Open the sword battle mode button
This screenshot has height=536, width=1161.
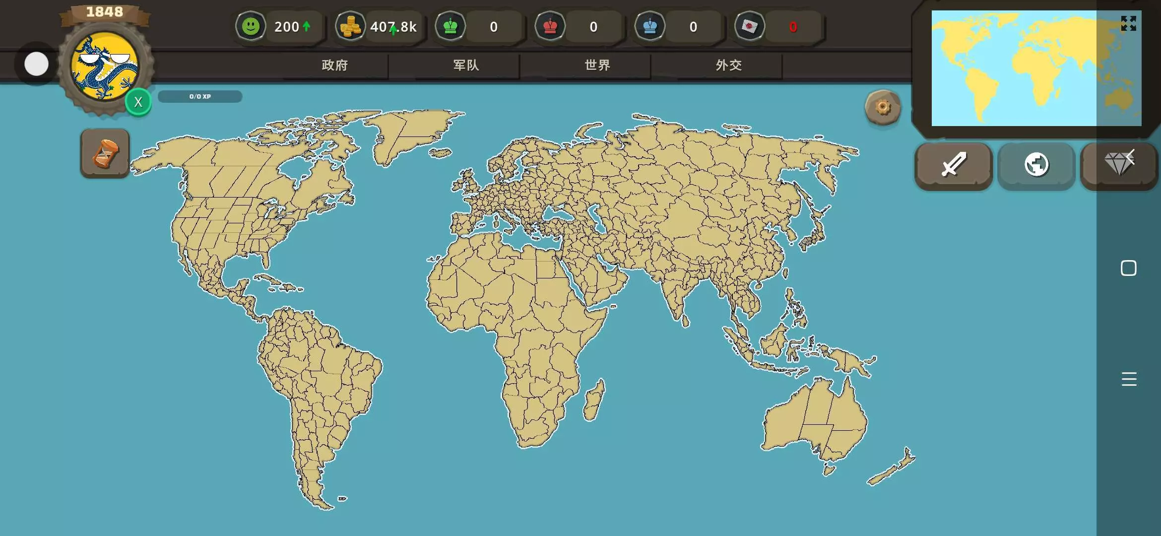(953, 164)
